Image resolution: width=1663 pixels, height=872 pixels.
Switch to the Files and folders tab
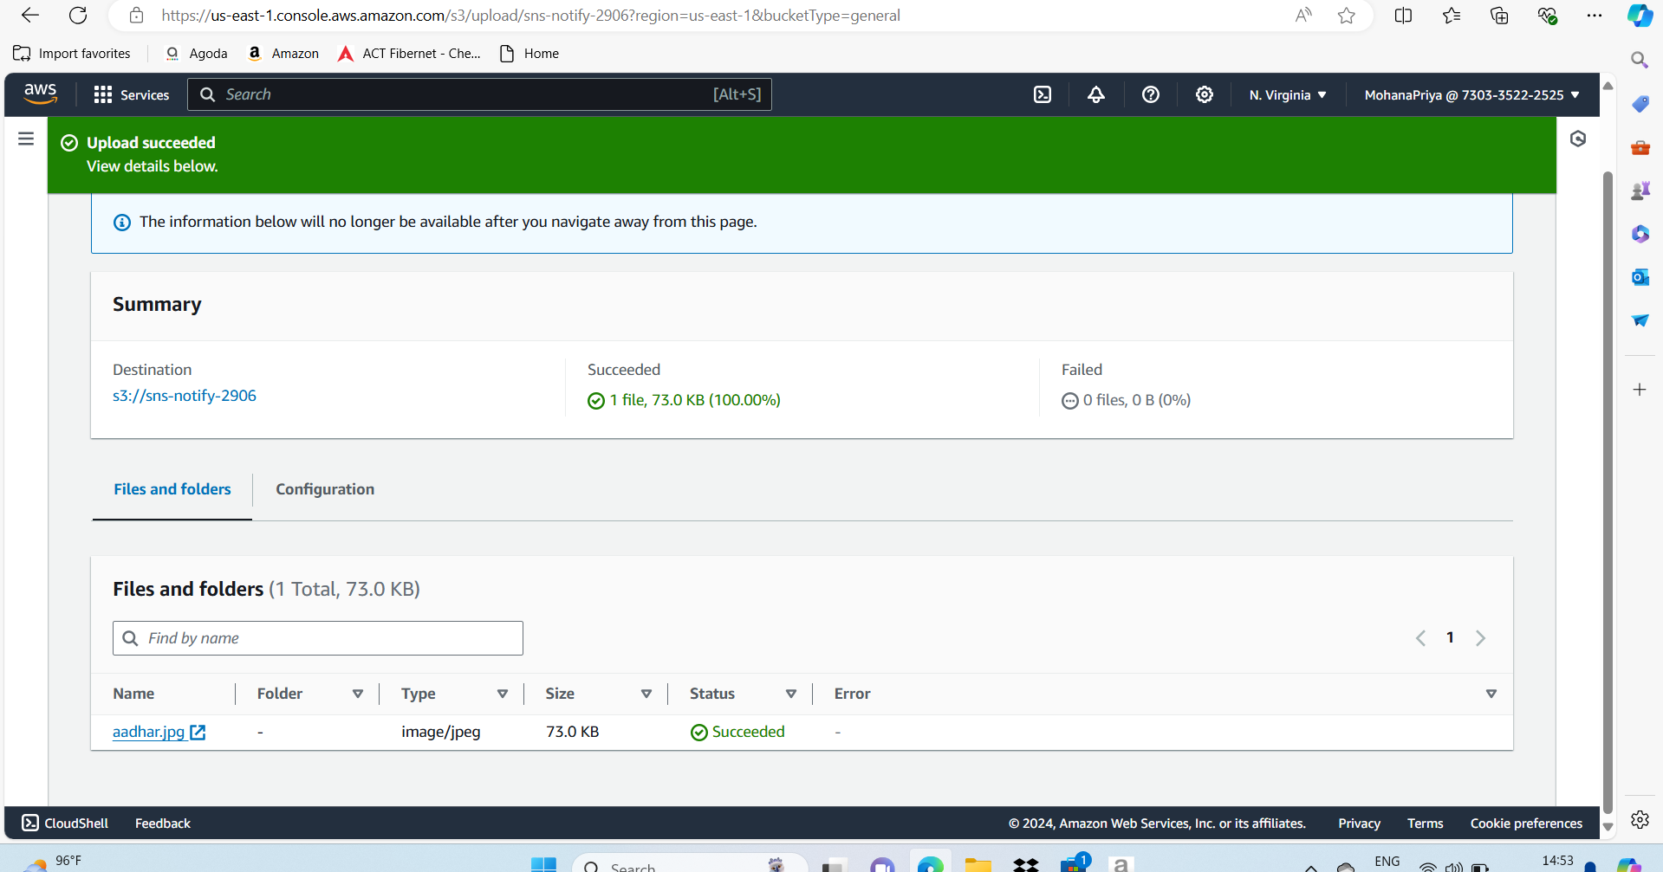tap(172, 489)
